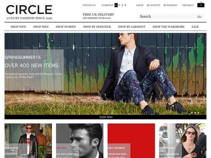Select the last carousel dot indicator

(x=198, y=113)
